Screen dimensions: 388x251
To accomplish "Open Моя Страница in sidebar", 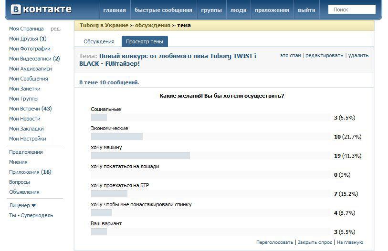I will pos(26,29).
